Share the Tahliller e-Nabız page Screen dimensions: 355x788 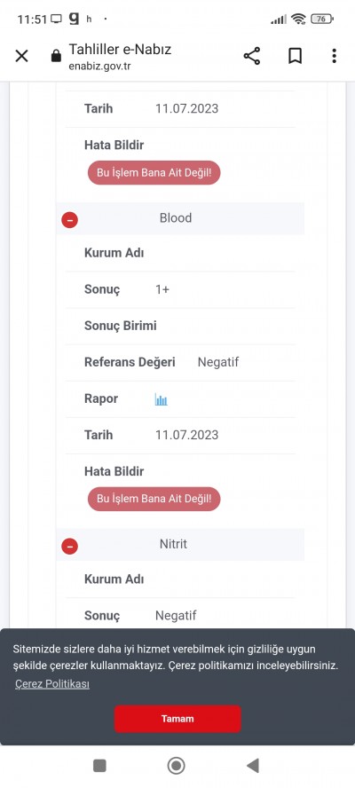(252, 56)
